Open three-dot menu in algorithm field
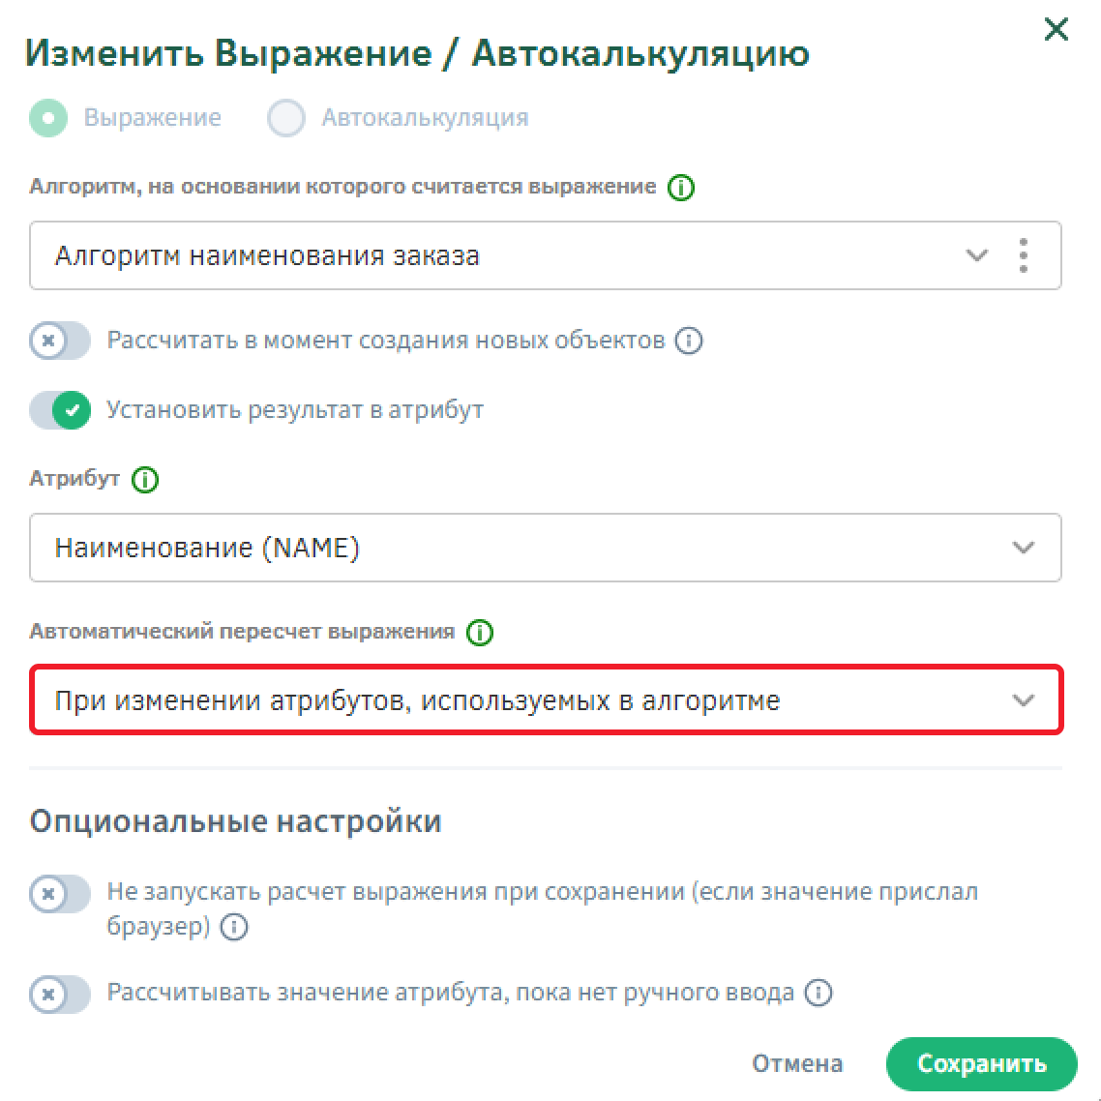Viewport: 1101px width, 1101px height. (x=1024, y=255)
